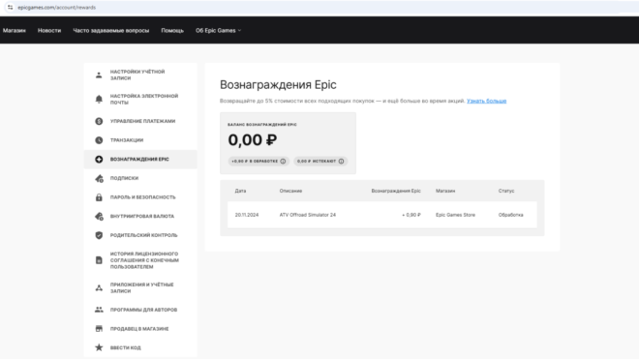Image resolution: width=639 pixels, height=359 pixels.
Task: Click the EULA history document icon
Action: [x=99, y=260]
